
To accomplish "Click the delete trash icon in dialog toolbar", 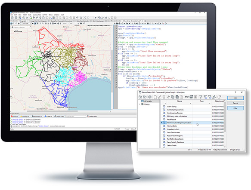I will (164, 97).
